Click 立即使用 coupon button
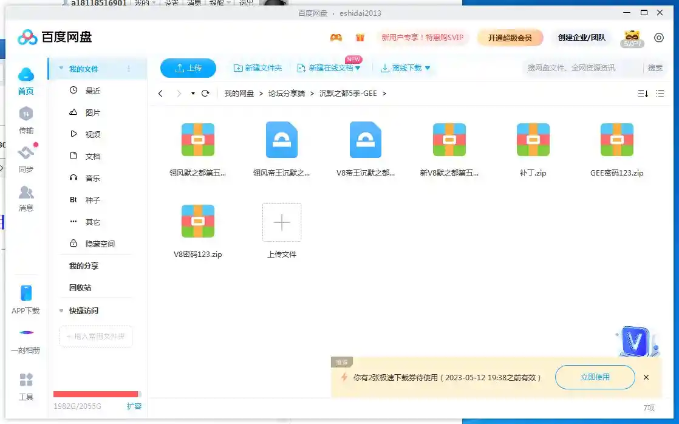 (x=595, y=377)
